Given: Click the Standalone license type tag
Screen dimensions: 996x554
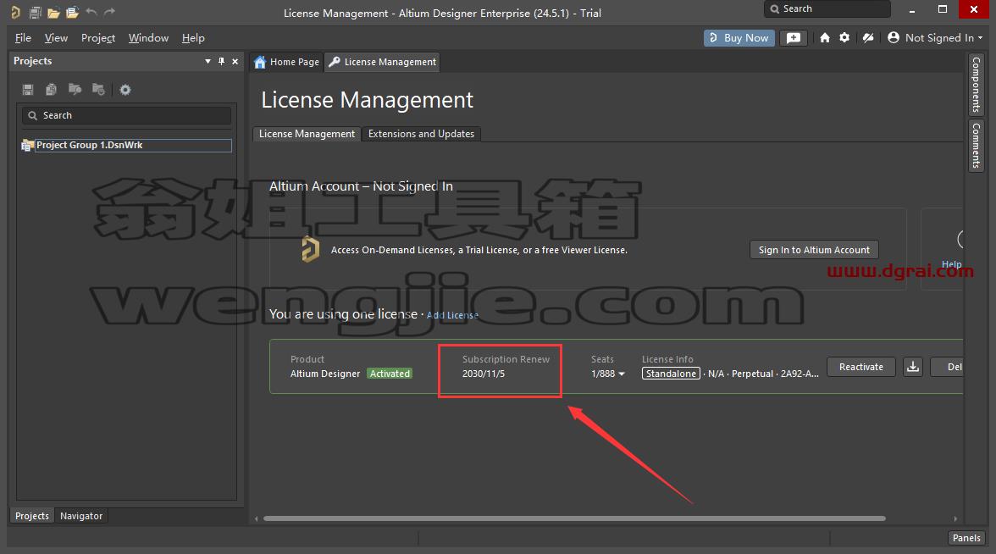Looking at the screenshot, I should click(x=671, y=374).
